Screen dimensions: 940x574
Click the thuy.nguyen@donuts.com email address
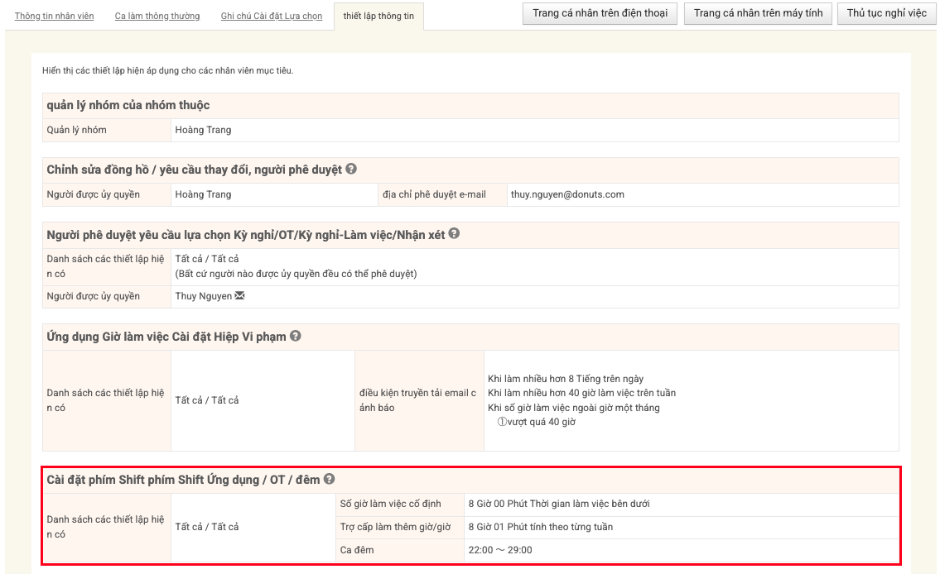tap(567, 194)
